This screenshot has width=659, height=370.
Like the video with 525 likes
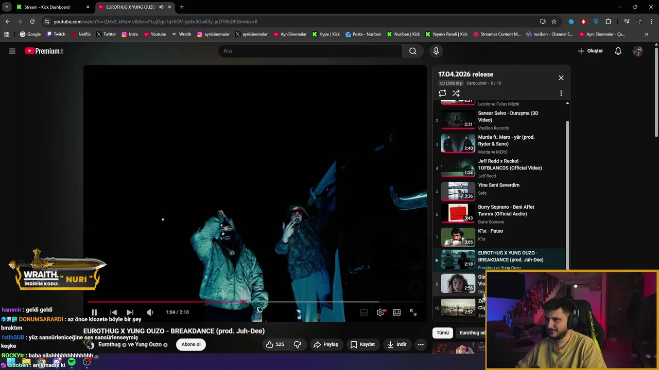pos(275,344)
